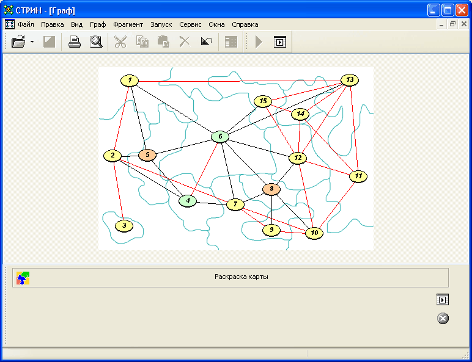Open Print Preview magnifier icon
Viewport: 472px width, 362px height.
click(96, 42)
